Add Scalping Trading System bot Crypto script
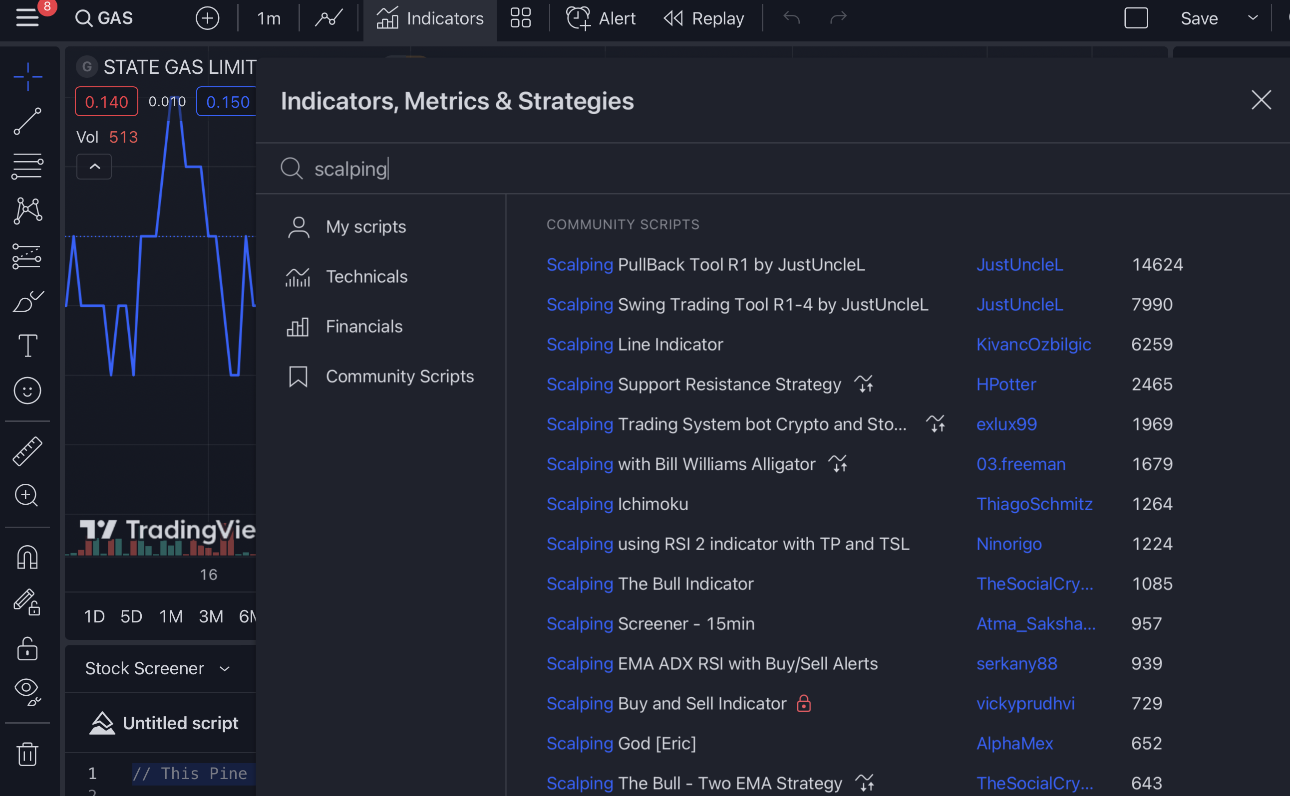 click(726, 424)
